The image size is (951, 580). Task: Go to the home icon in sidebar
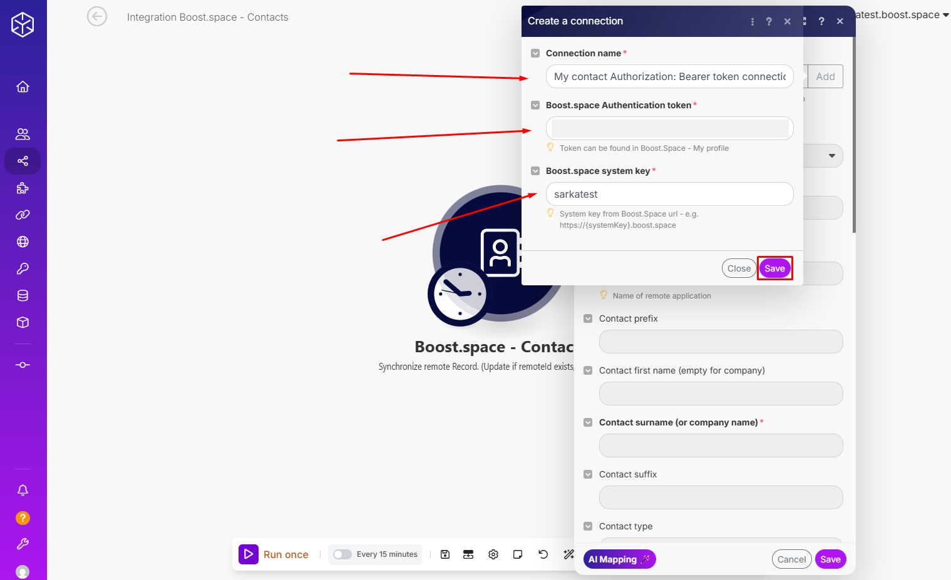tap(23, 86)
